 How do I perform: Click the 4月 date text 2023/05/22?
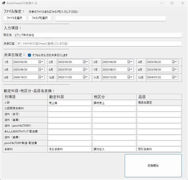pos(154,62)
